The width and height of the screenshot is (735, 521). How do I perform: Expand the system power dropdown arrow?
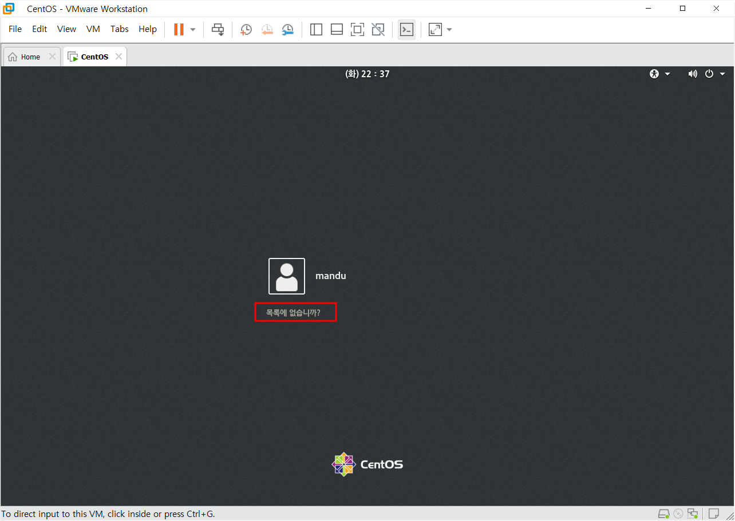pos(722,74)
